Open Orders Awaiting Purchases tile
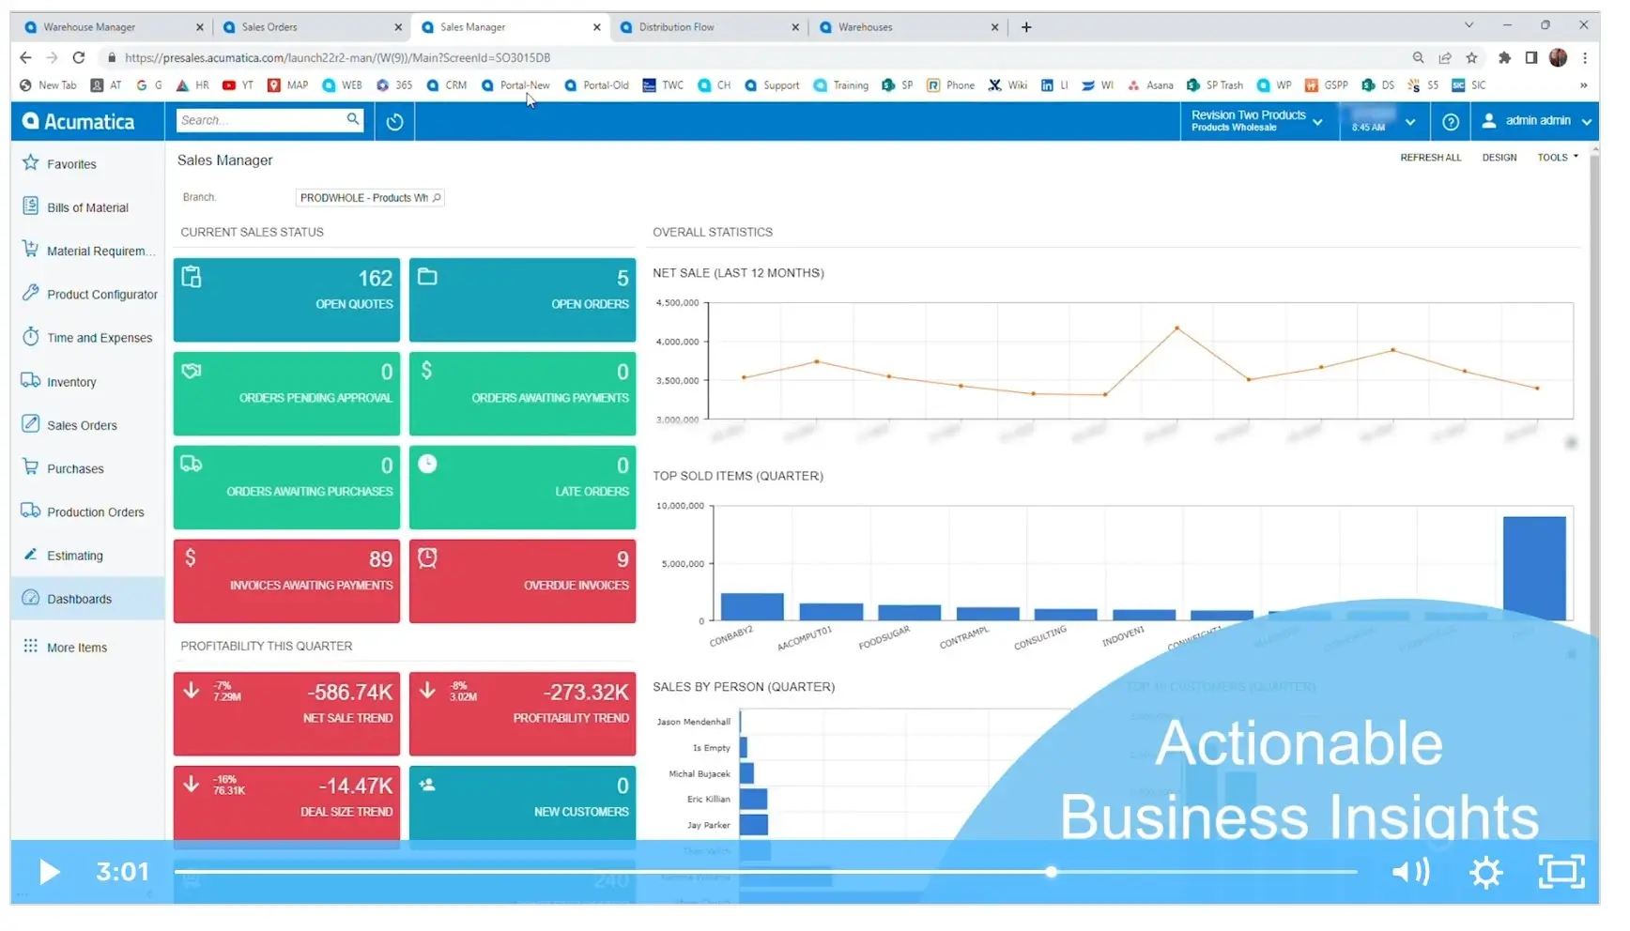1630x931 pixels. tap(286, 487)
